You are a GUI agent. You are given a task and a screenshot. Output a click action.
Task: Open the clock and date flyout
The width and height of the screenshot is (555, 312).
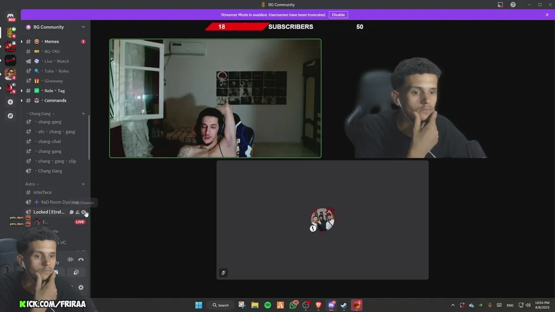click(x=542, y=305)
